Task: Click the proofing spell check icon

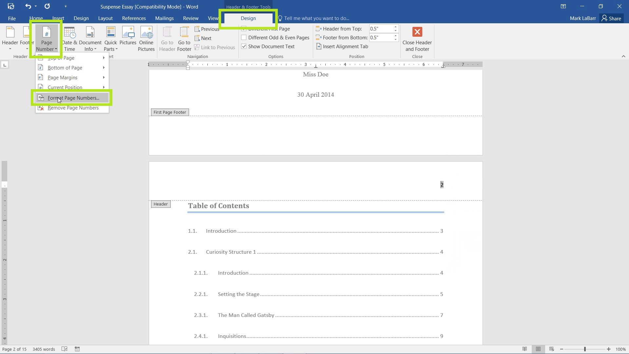Action: pyautogui.click(x=65, y=349)
